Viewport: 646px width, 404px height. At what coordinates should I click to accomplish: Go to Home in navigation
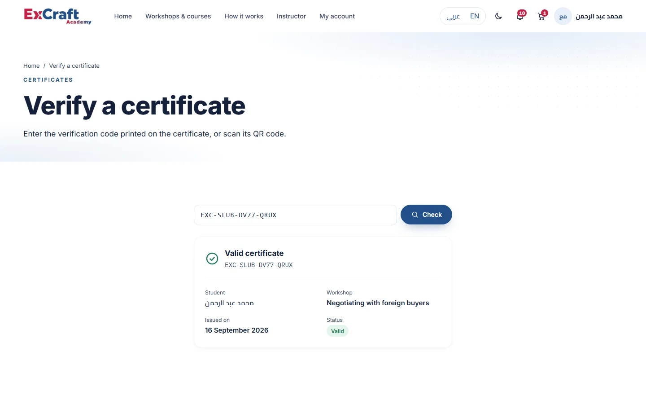point(123,16)
